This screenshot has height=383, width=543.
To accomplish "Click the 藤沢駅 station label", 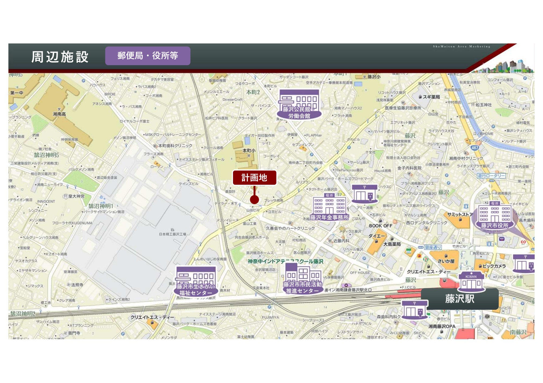I will pos(460,299).
